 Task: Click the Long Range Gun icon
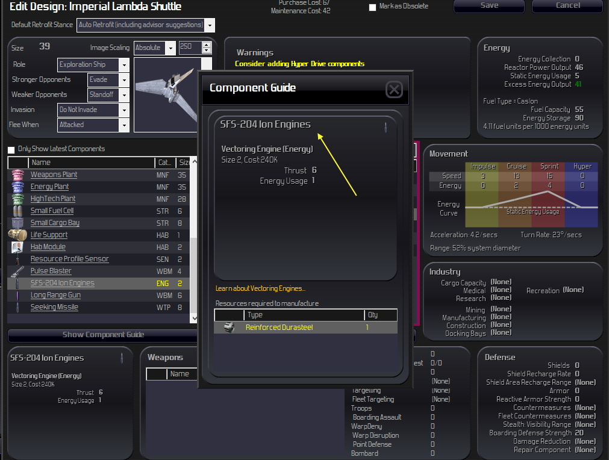point(17,296)
